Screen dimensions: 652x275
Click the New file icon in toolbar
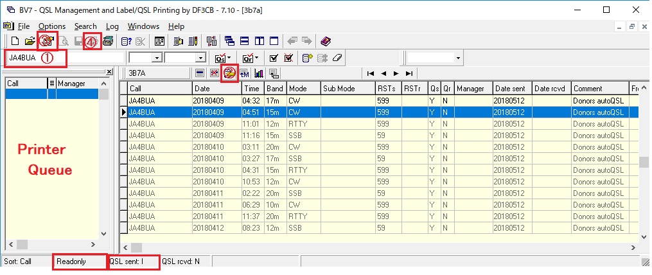coord(15,41)
